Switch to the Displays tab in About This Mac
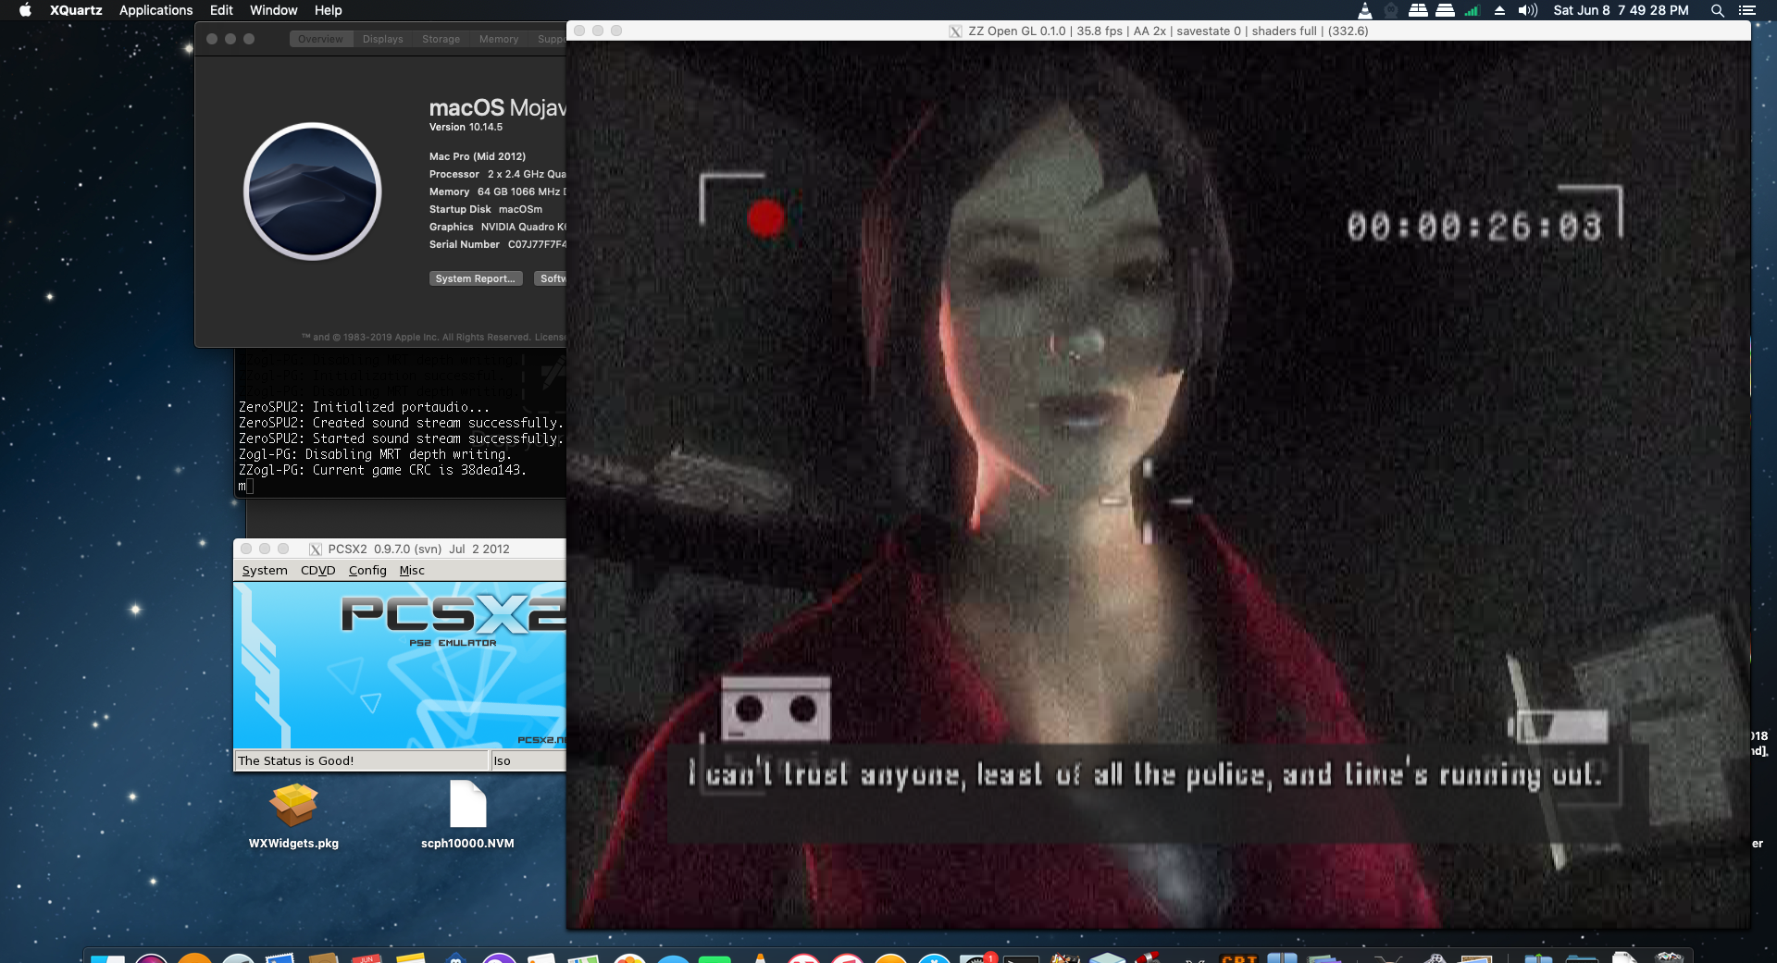 (382, 39)
